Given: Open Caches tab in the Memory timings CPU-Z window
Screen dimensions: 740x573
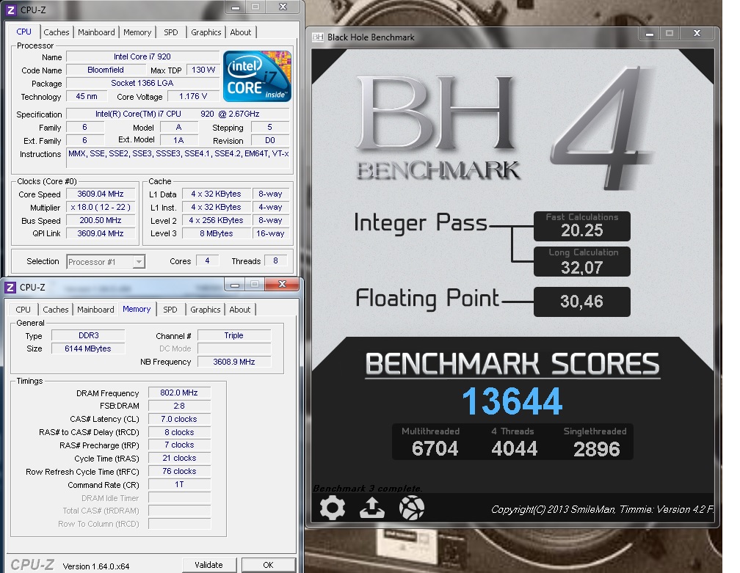Looking at the screenshot, I should (56, 310).
